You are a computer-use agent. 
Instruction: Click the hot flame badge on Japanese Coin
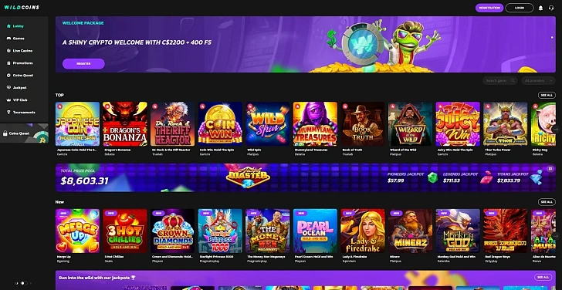[59, 106]
